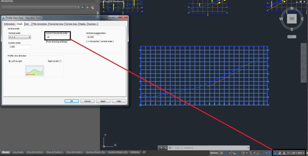Click ShowMotion tool on navigation bar

(303, 77)
